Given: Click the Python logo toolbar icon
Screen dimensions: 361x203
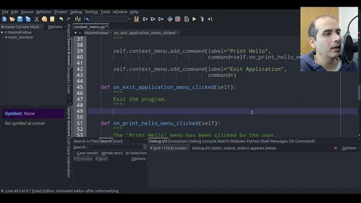Looking at the screenshot, I should pyautogui.click(x=170, y=19).
